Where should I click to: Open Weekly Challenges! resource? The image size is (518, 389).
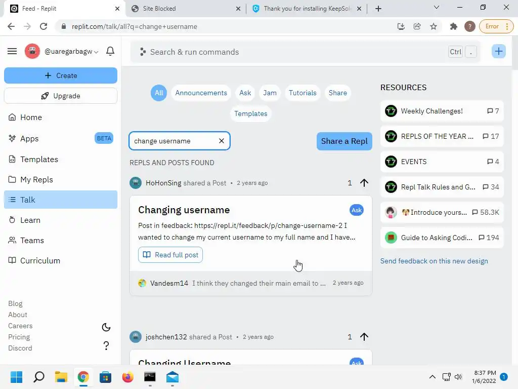click(x=442, y=111)
